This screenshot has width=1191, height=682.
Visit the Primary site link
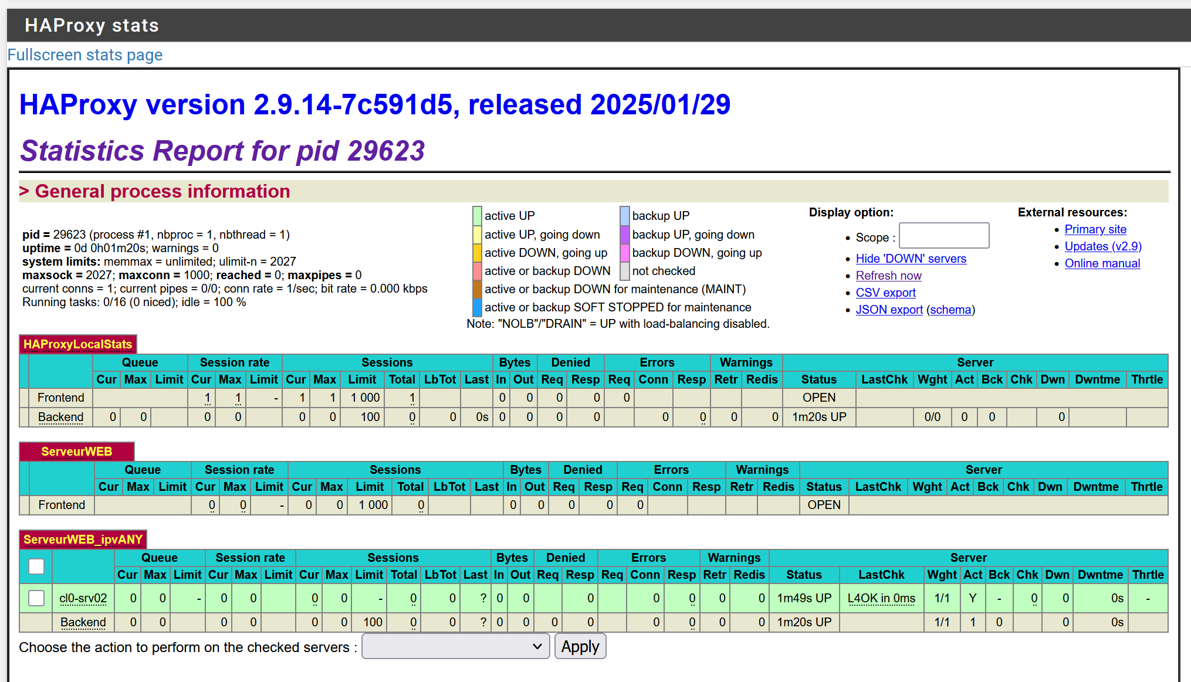tap(1095, 229)
